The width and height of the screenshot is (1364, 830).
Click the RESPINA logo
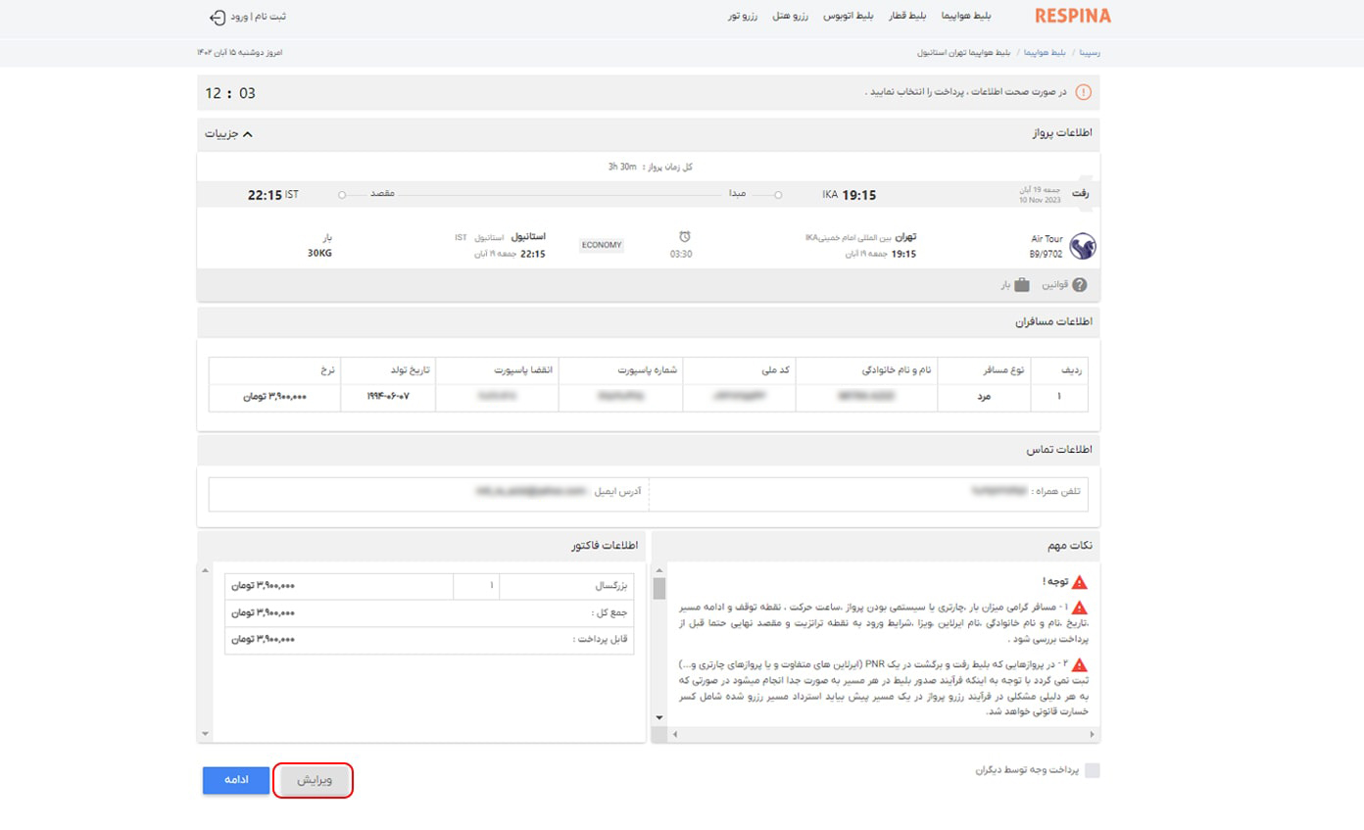click(x=1072, y=17)
